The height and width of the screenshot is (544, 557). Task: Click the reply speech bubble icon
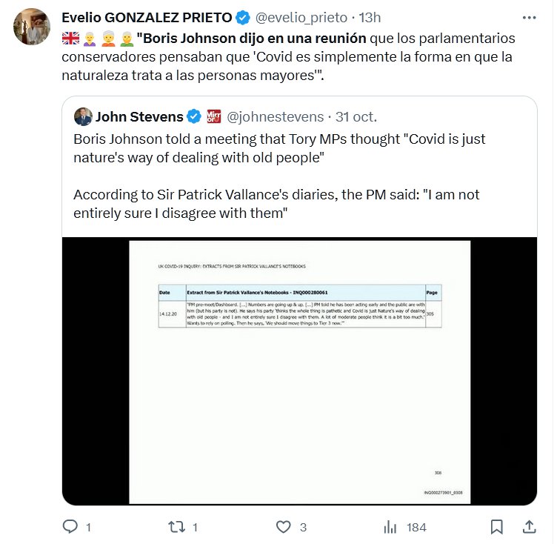tap(71, 527)
